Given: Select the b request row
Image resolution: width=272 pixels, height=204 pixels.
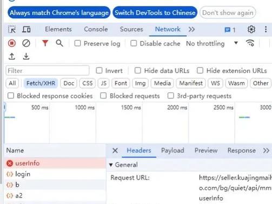Looking at the screenshot, I should [55, 185].
